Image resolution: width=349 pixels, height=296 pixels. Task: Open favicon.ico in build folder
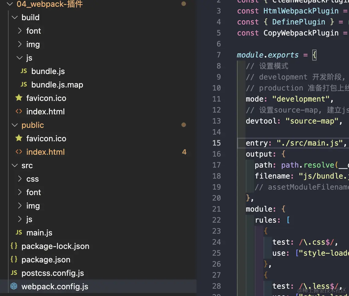point(46,98)
